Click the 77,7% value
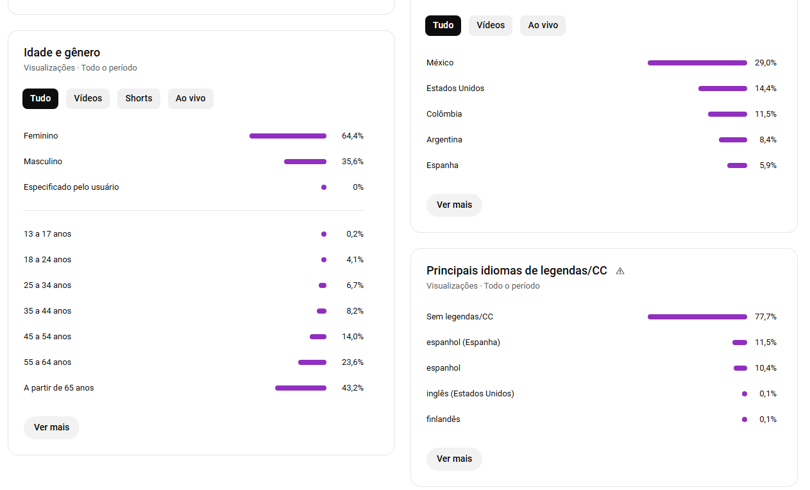The width and height of the screenshot is (810, 490). point(766,317)
